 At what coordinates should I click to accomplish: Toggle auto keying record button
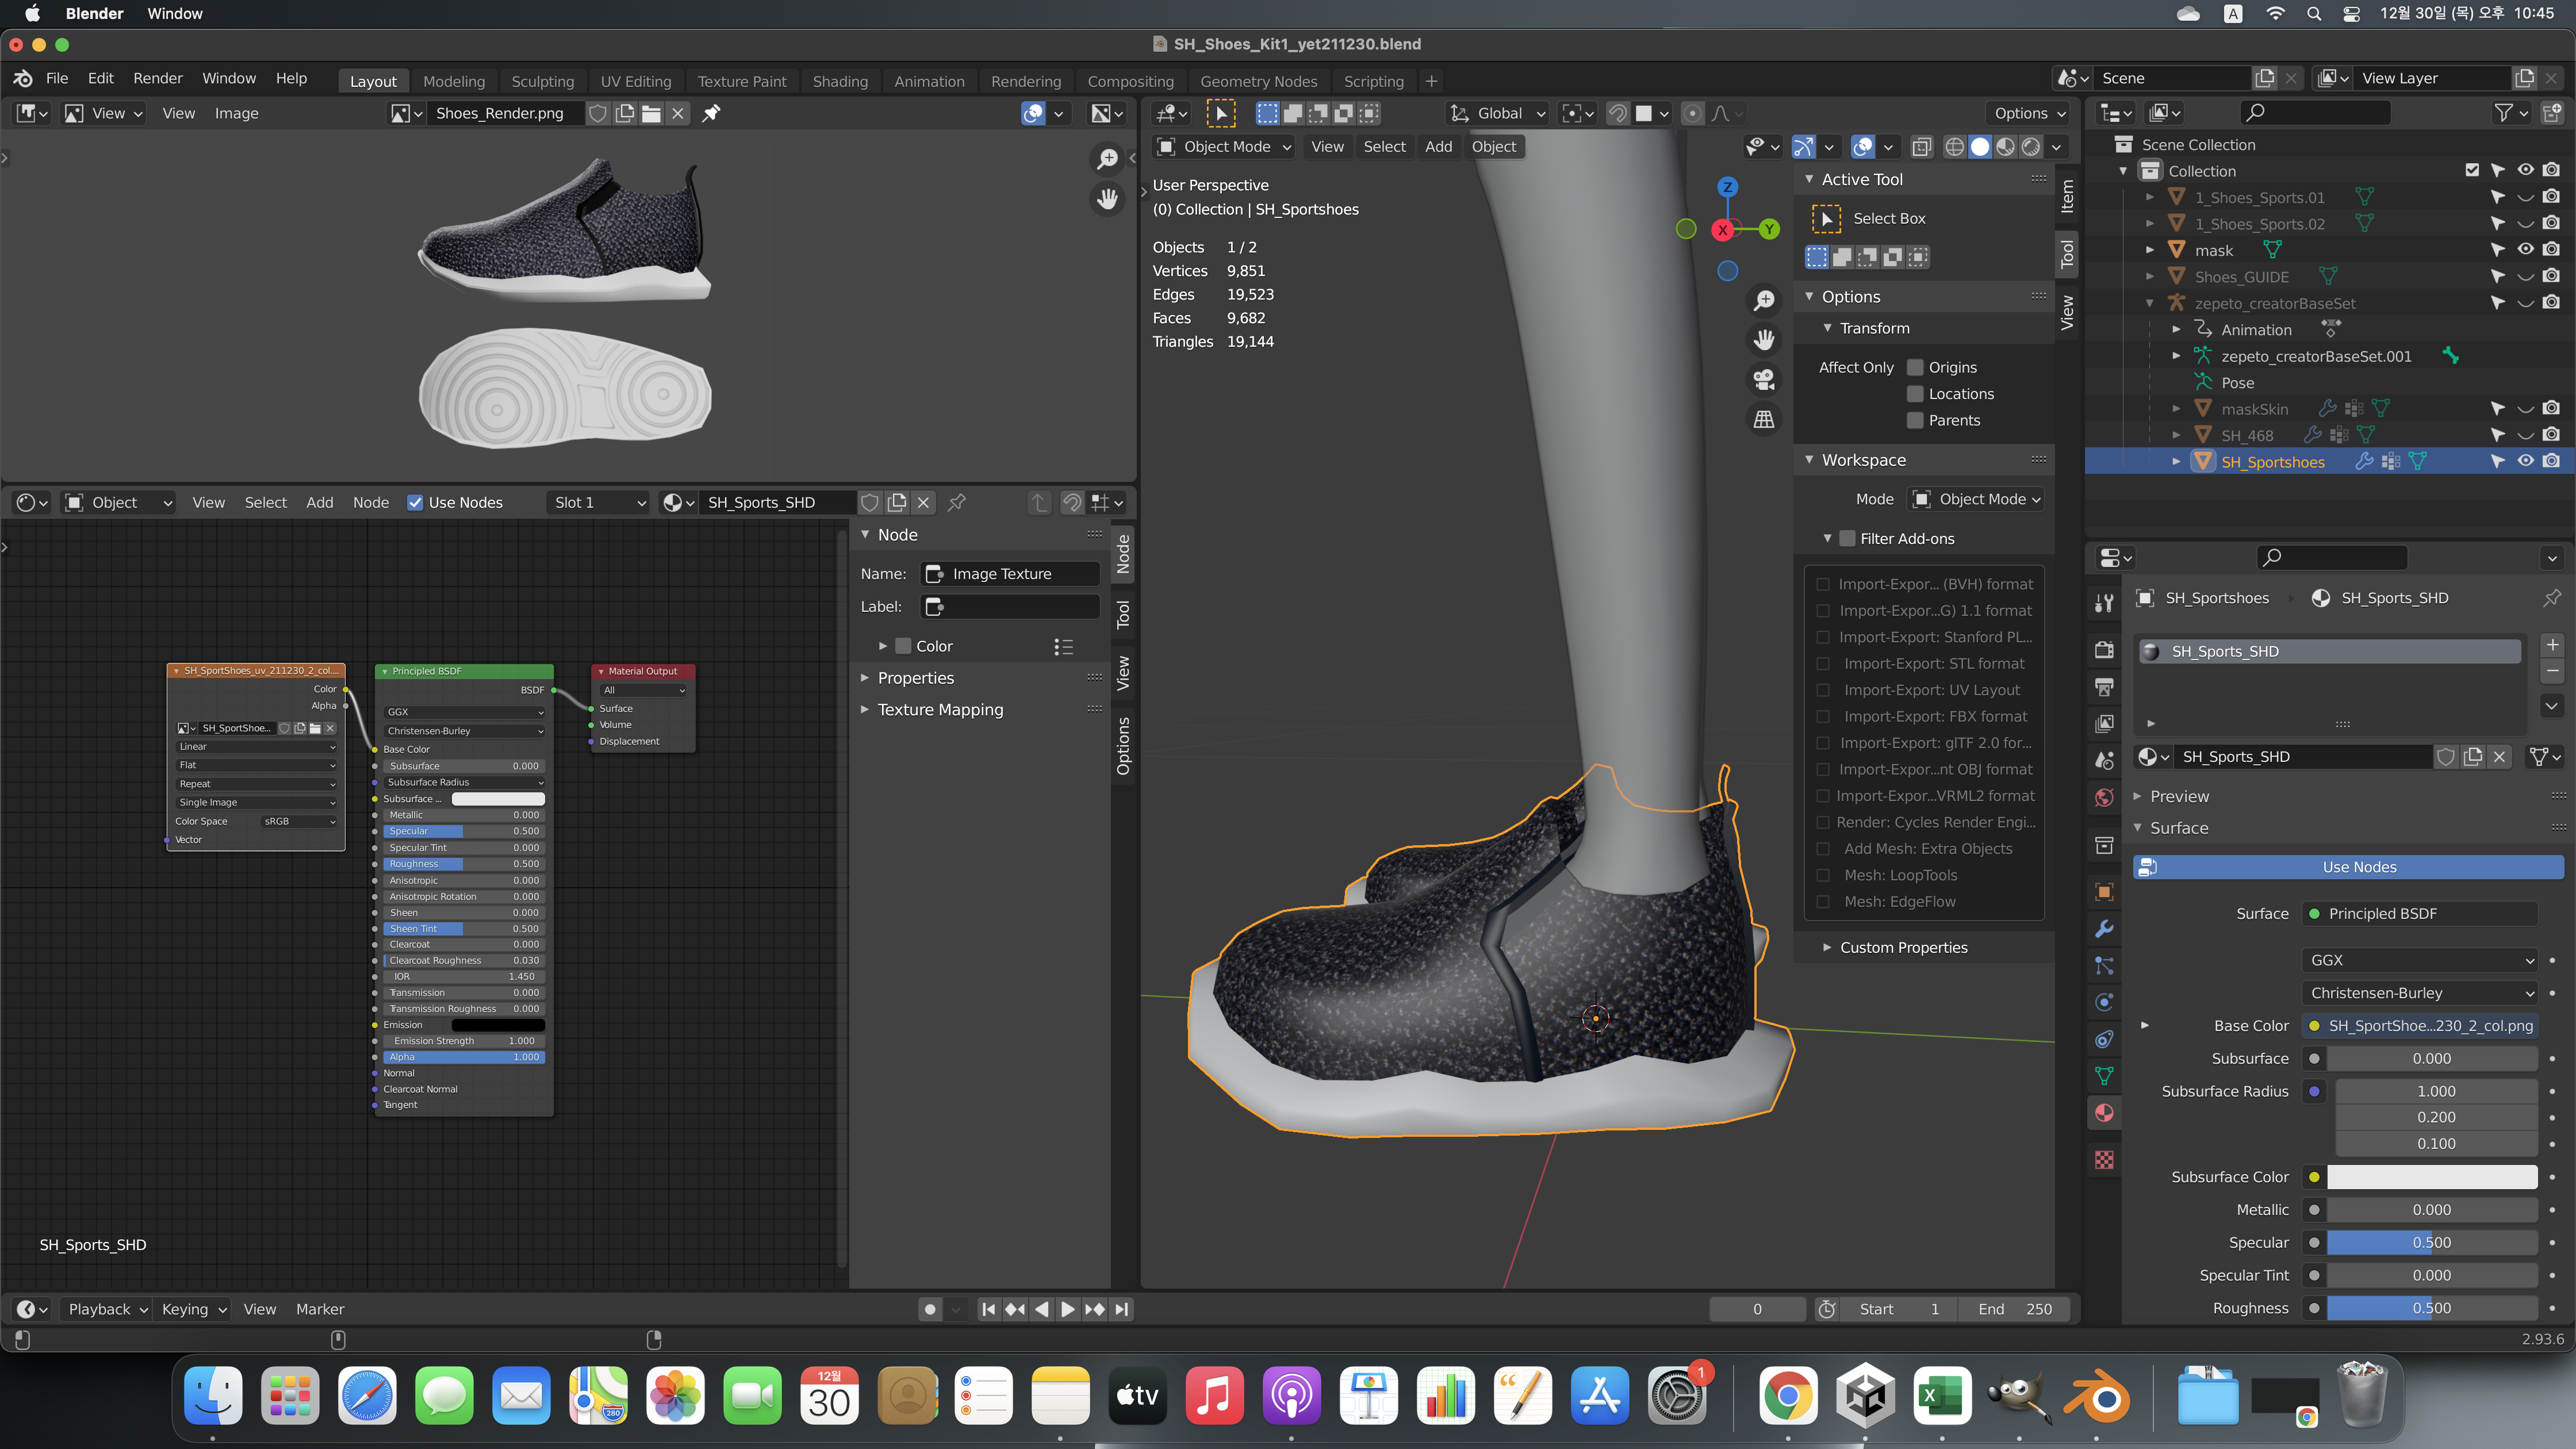930,1309
